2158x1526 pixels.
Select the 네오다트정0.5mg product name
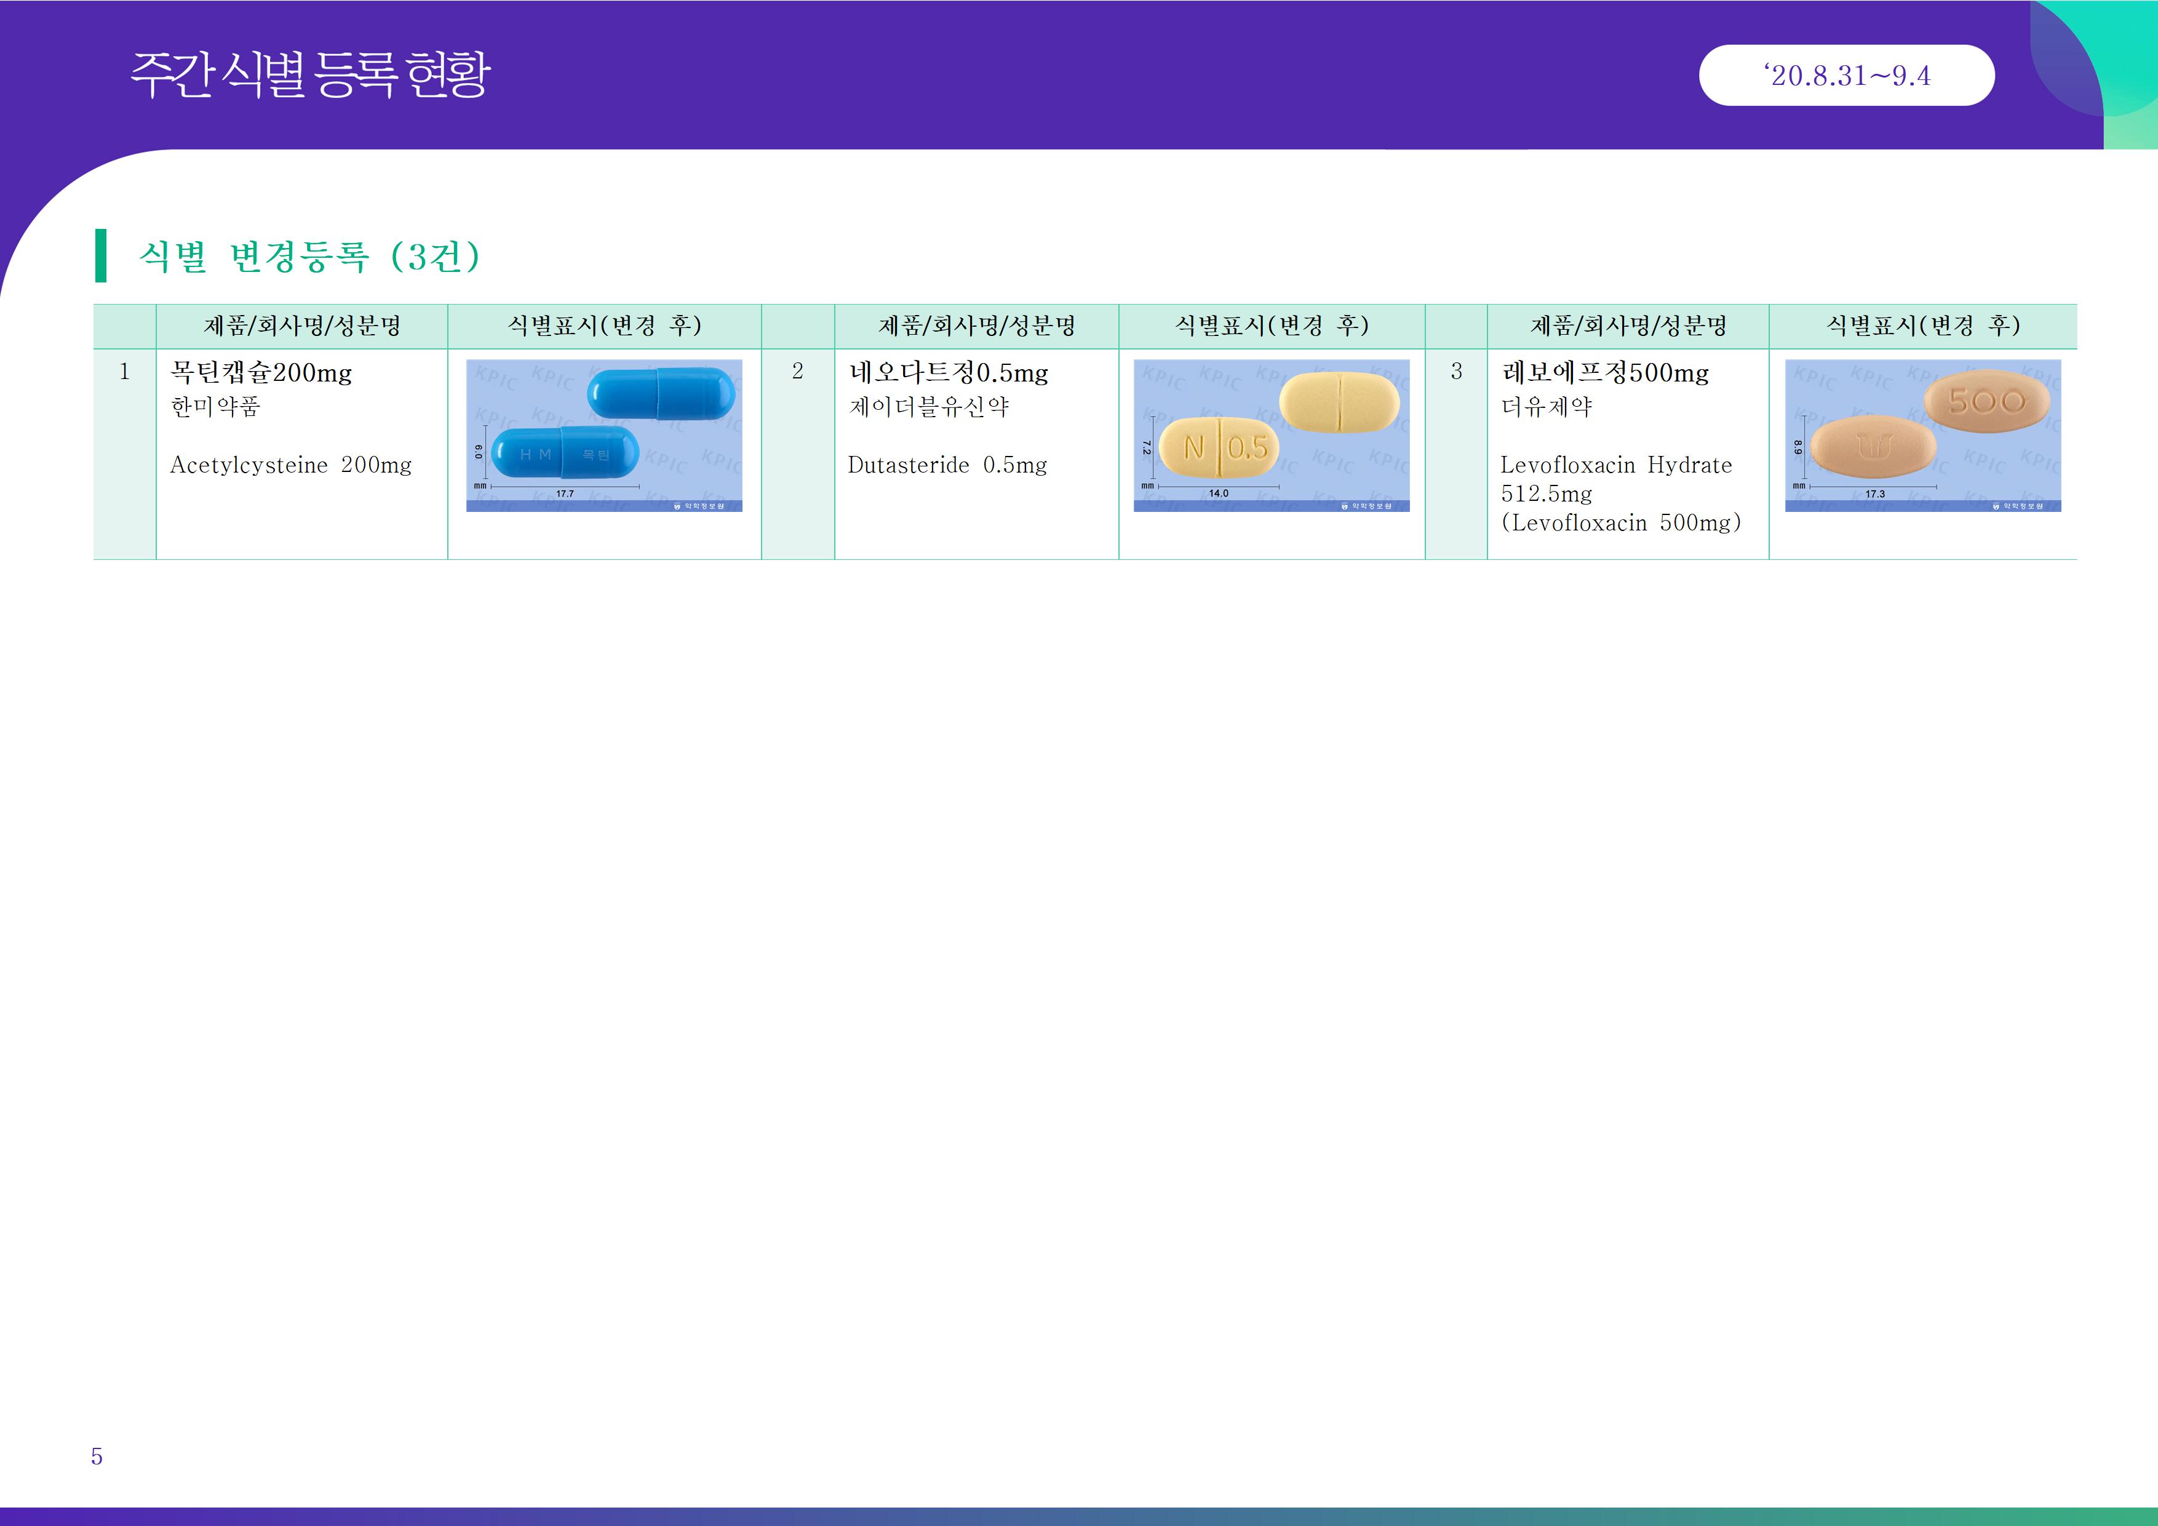point(949,374)
